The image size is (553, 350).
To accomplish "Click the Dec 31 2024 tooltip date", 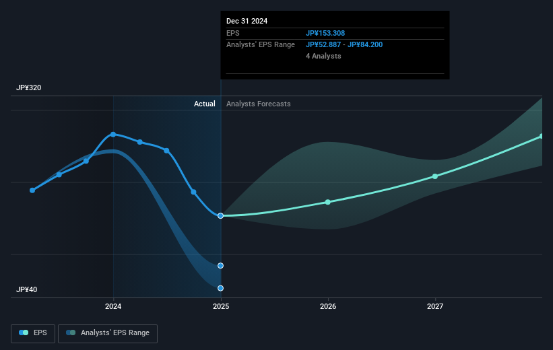I will (x=247, y=21).
